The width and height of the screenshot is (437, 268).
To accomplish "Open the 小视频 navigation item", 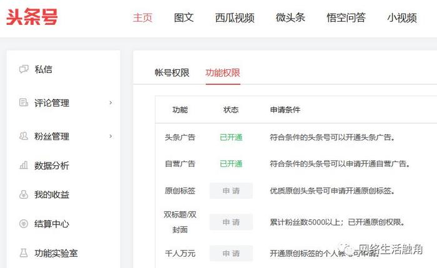I will 402,17.
